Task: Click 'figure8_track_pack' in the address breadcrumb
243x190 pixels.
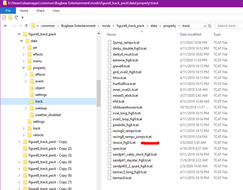Action: tap(130, 26)
